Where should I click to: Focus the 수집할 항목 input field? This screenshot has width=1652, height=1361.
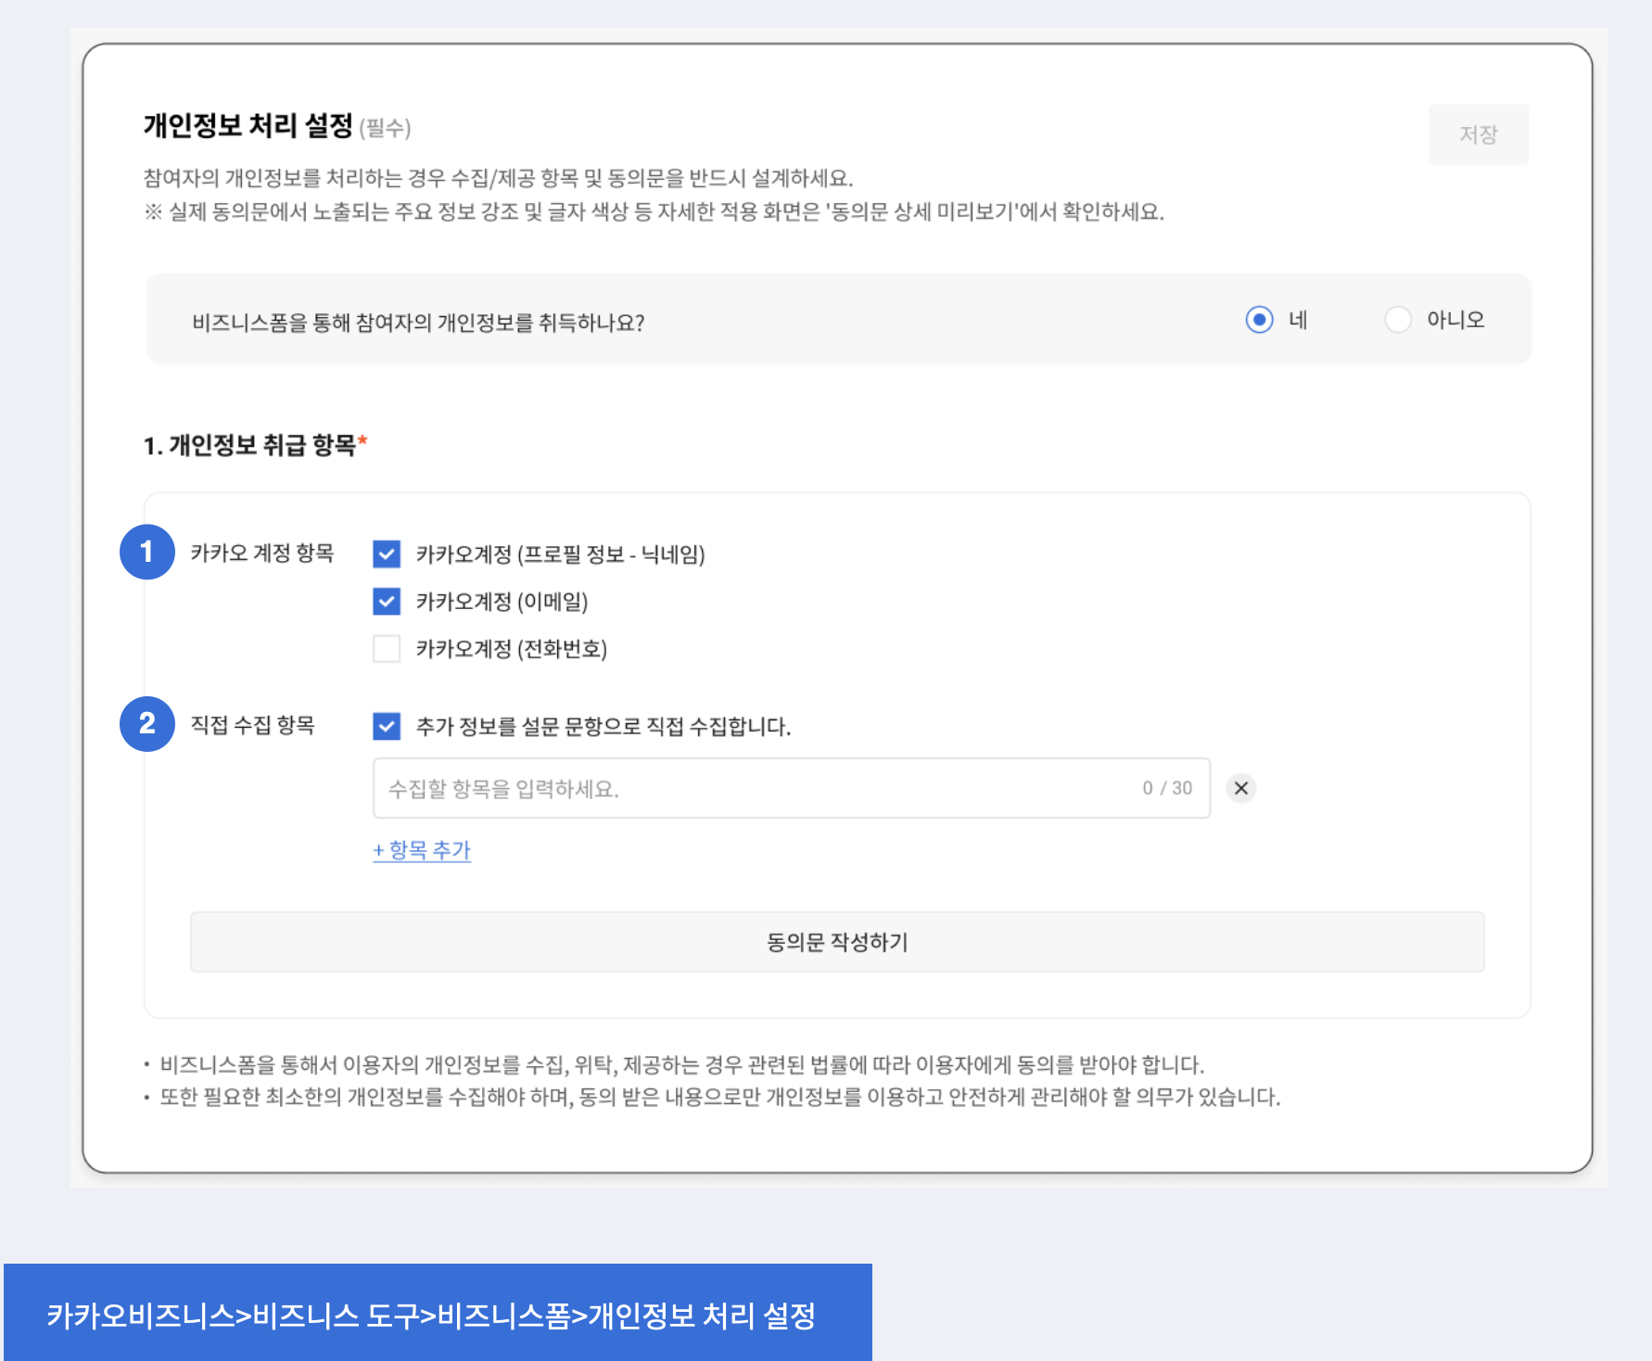(x=751, y=788)
